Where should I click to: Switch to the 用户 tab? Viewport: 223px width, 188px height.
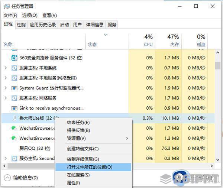[x=77, y=25]
